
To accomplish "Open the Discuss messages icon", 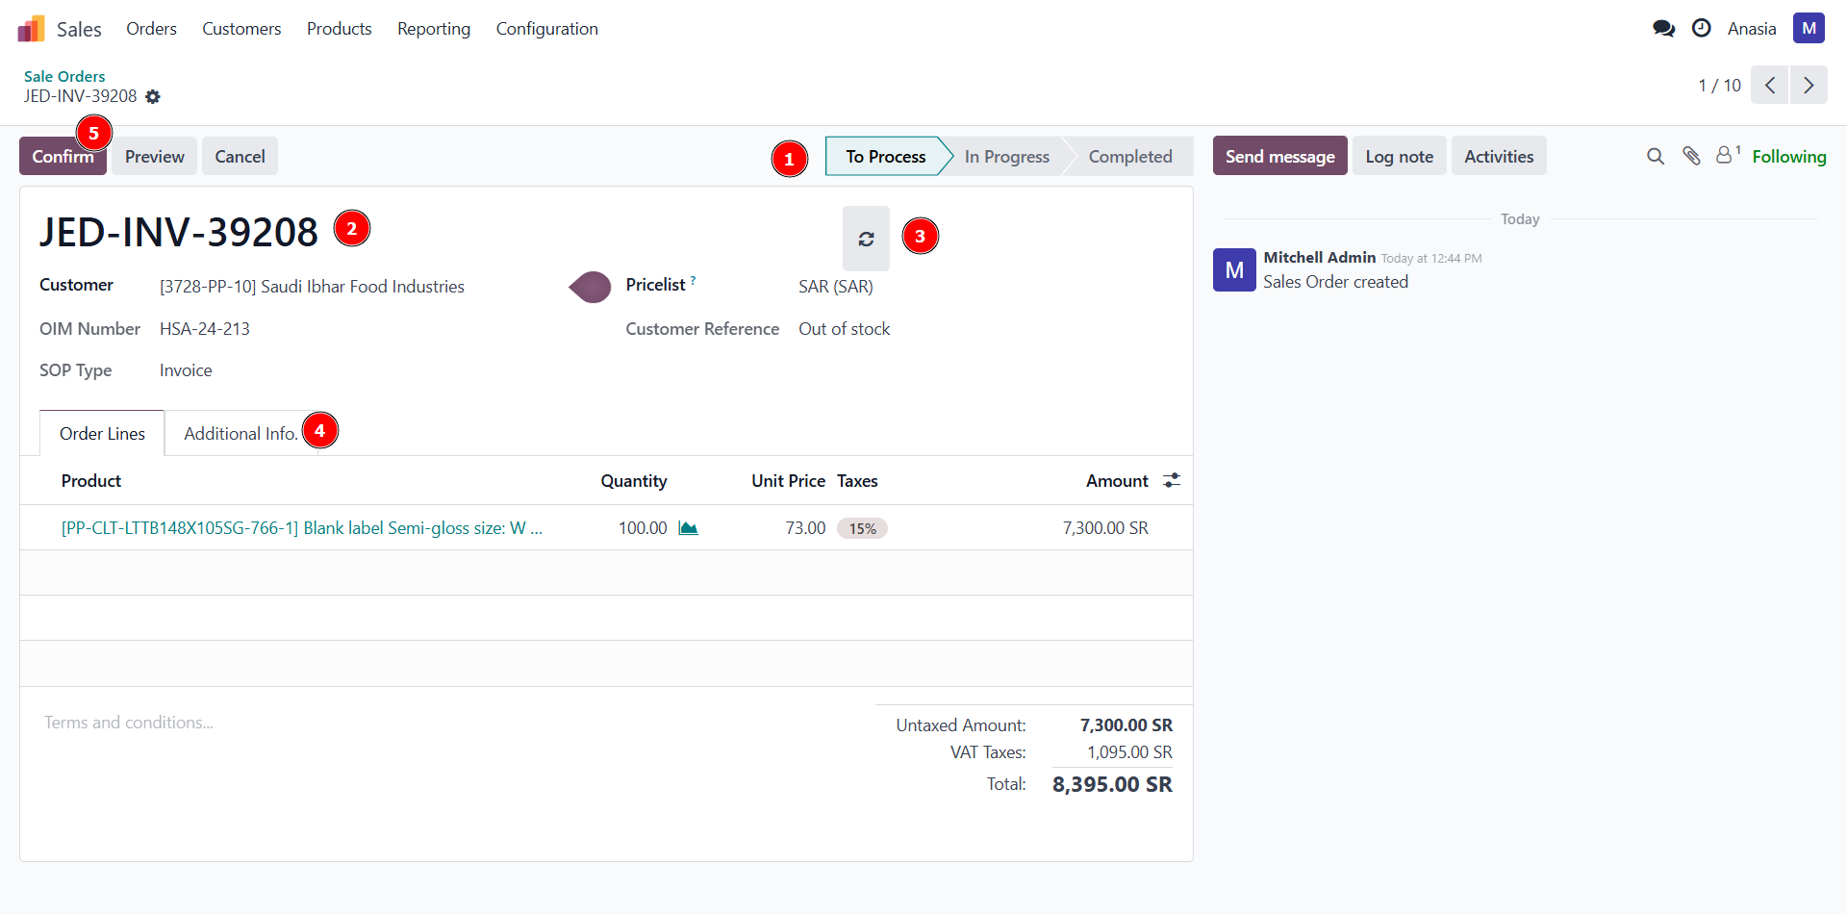I will tap(1662, 28).
